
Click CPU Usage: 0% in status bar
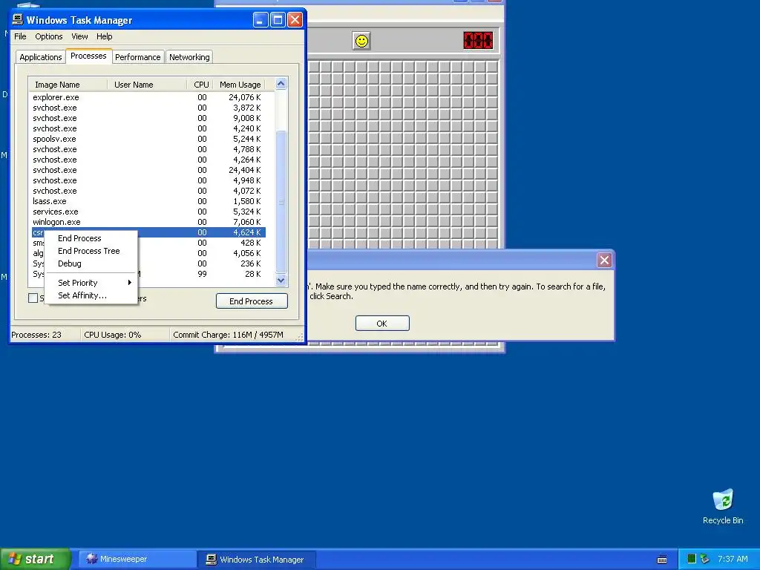[113, 335]
